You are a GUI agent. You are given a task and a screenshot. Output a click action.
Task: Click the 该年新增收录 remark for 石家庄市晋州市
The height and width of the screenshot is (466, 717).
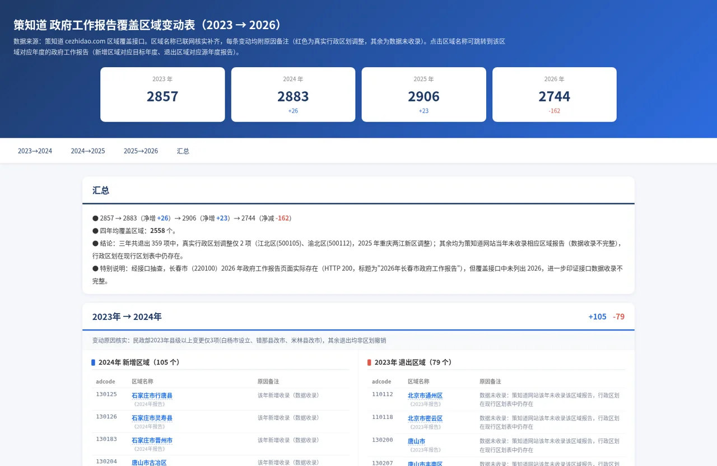pyautogui.click(x=288, y=440)
